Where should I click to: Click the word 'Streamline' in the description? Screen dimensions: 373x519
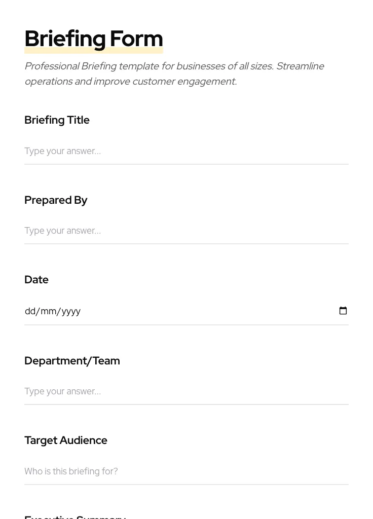pos(300,66)
